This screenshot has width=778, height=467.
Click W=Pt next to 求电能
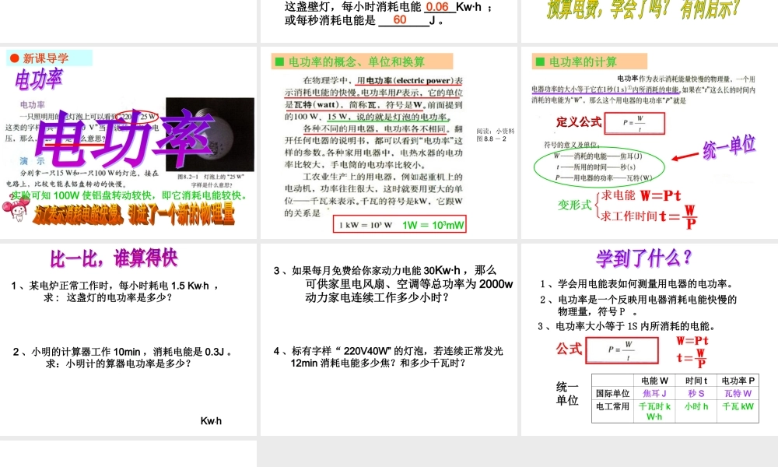point(661,195)
